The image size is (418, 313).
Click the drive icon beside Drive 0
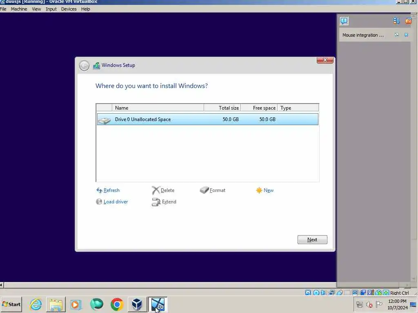104,120
